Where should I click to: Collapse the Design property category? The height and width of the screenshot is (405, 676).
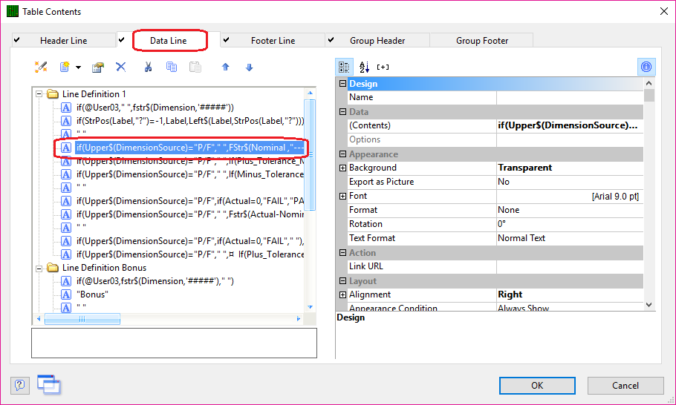coord(342,84)
